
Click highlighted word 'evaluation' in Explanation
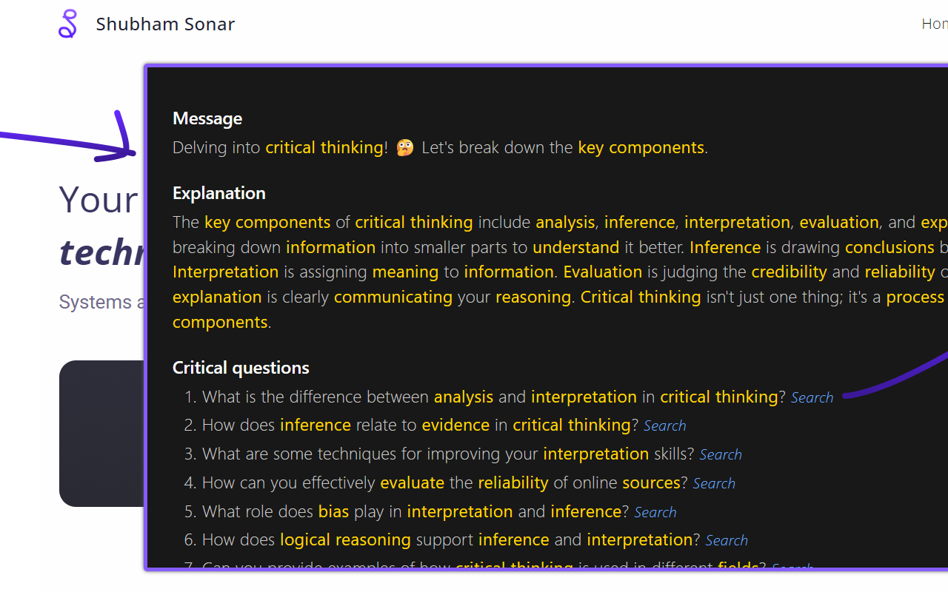(x=839, y=222)
